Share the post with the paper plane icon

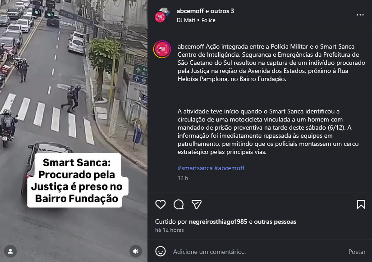197,204
